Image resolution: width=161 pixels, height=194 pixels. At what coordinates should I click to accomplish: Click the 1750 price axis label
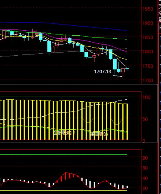(x=148, y=66)
